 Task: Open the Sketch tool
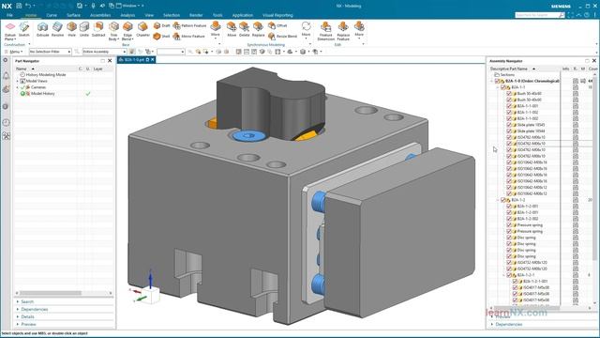click(x=24, y=29)
